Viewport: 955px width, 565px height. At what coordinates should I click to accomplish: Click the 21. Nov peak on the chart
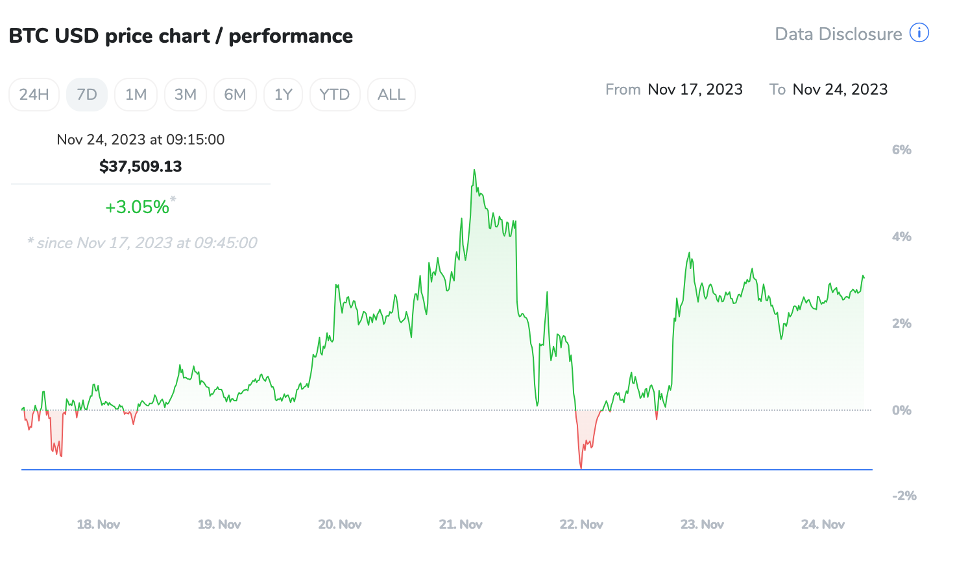click(x=474, y=170)
